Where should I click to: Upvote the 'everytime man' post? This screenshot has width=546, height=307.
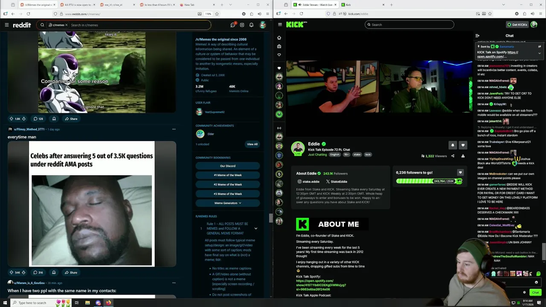(x=12, y=272)
